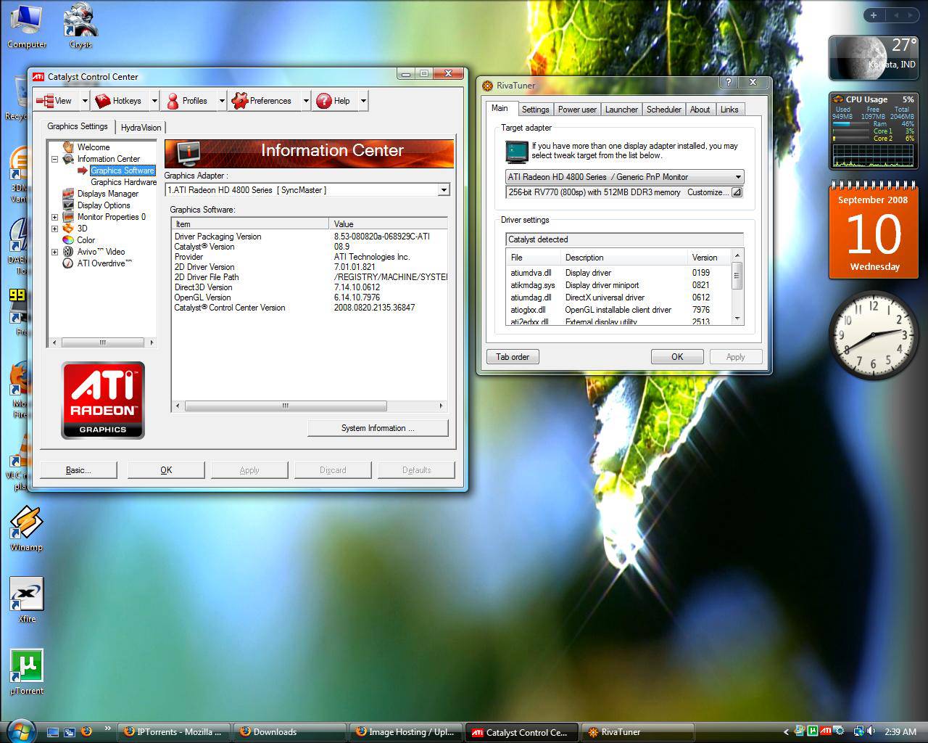The height and width of the screenshot is (743, 928).
Task: Select Welcome hand icon in tree
Action: tap(68, 147)
